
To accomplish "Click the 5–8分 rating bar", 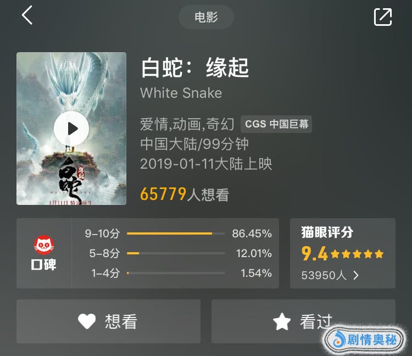I will [x=176, y=253].
